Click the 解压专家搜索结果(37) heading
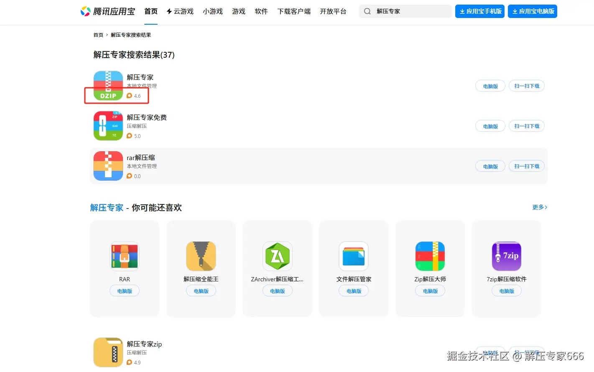The image size is (594, 372). (134, 55)
